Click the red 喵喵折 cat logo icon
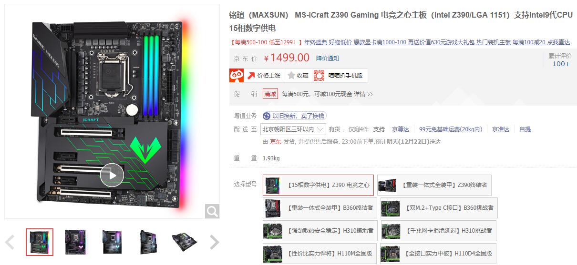 (237, 75)
